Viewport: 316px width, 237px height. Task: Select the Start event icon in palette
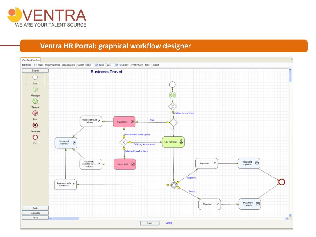pyautogui.click(x=35, y=77)
